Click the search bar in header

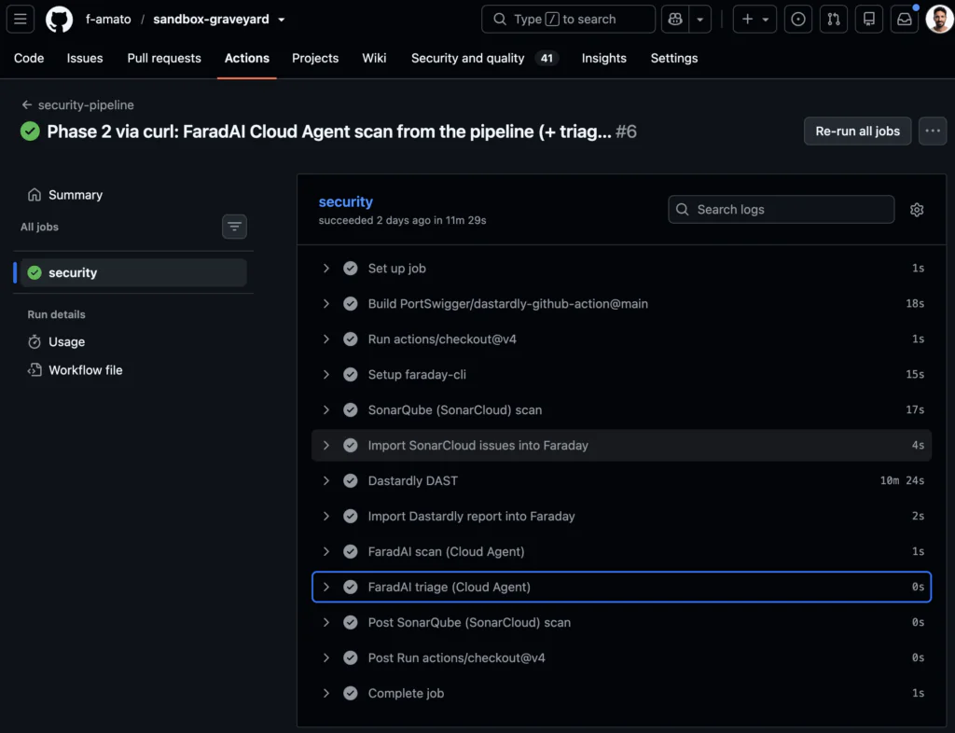coord(568,20)
